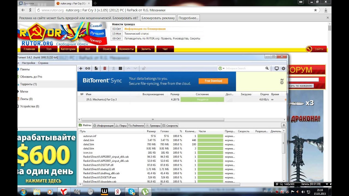Create new torrent file icon
Image resolution: width=349 pixels, height=196 pixels.
point(96,68)
